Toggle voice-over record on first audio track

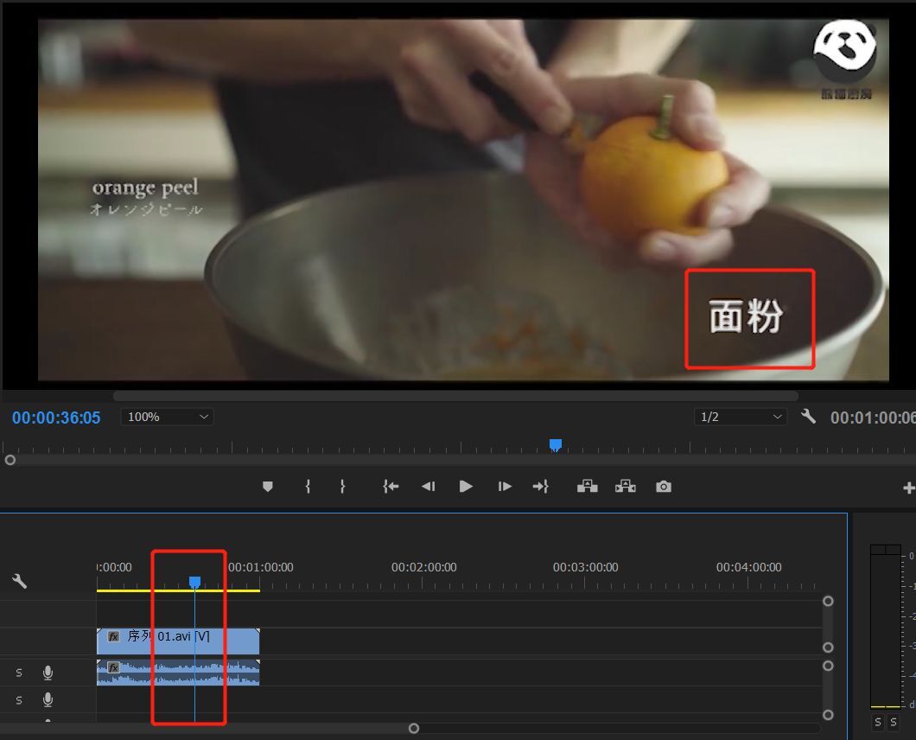click(x=48, y=673)
